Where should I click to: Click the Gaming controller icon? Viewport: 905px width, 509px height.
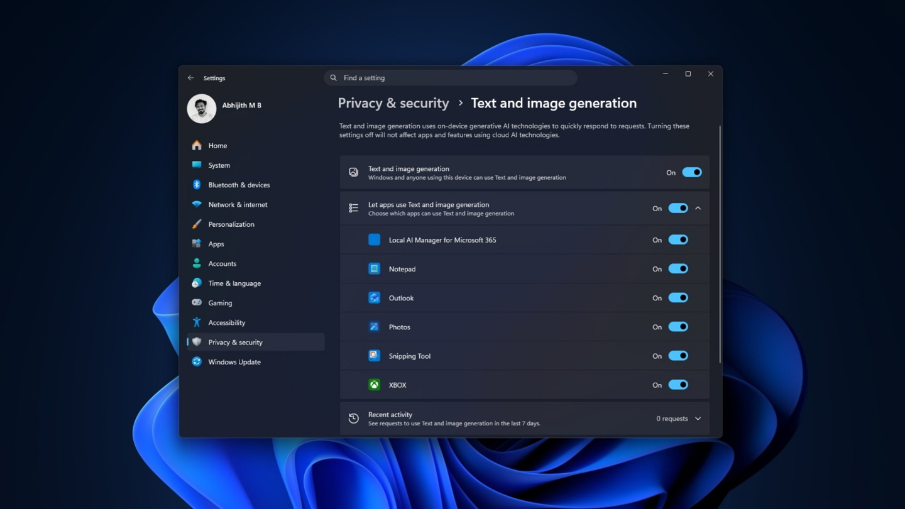(x=197, y=303)
